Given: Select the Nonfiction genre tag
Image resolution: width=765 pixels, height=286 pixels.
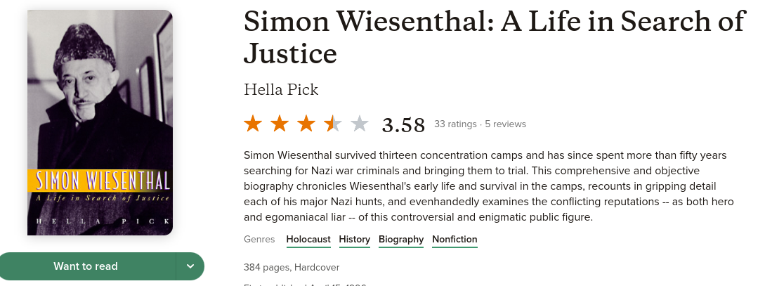Looking at the screenshot, I should coord(455,240).
